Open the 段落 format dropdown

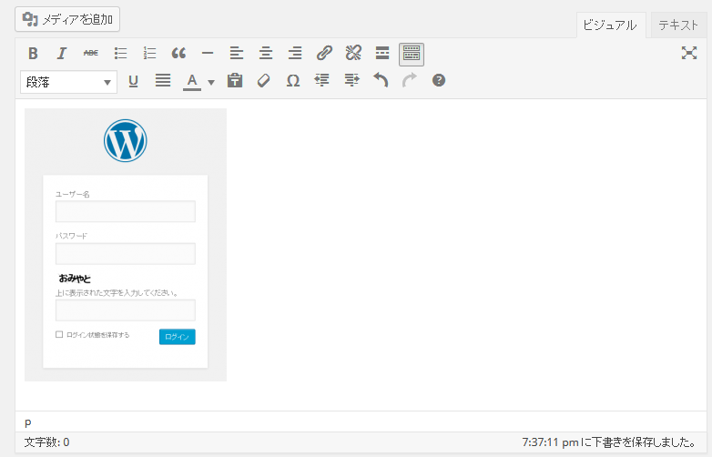(x=68, y=82)
